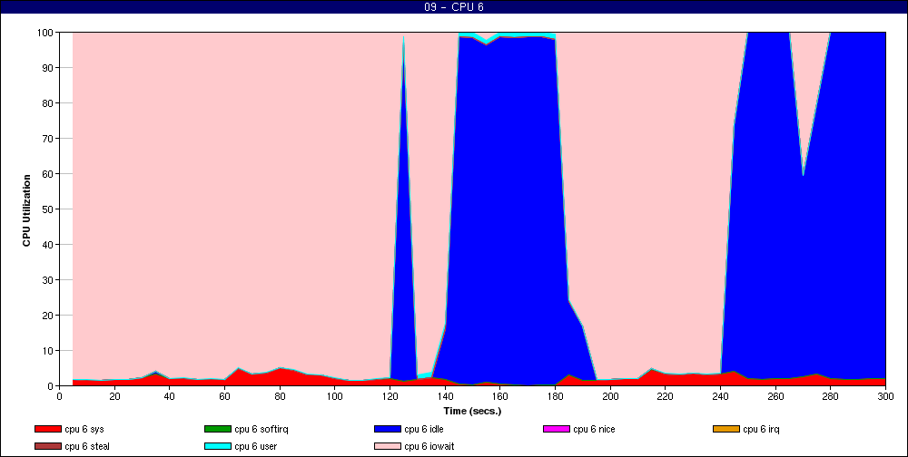
Task: Click the x-axis tick label 300
Action: point(886,396)
